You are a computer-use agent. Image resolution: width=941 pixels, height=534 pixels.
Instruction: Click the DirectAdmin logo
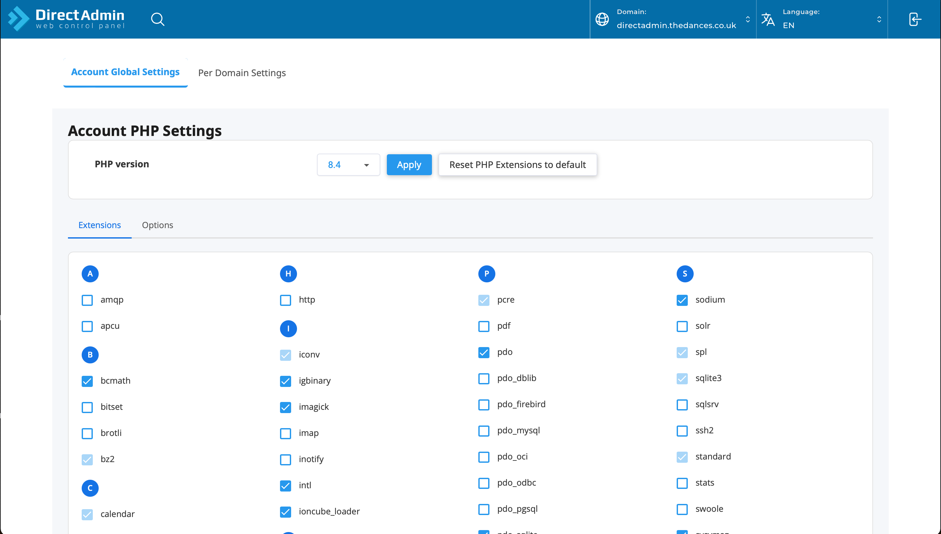66,19
